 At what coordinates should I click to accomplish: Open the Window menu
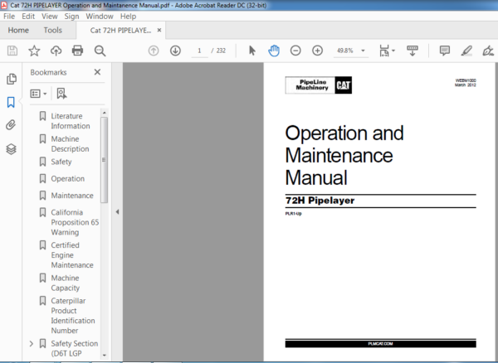point(100,17)
